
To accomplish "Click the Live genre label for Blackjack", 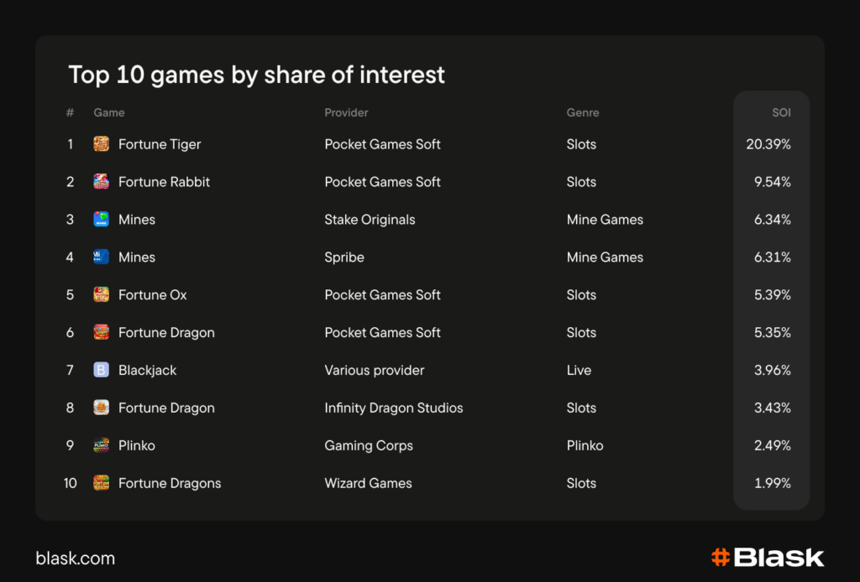I will click(579, 370).
